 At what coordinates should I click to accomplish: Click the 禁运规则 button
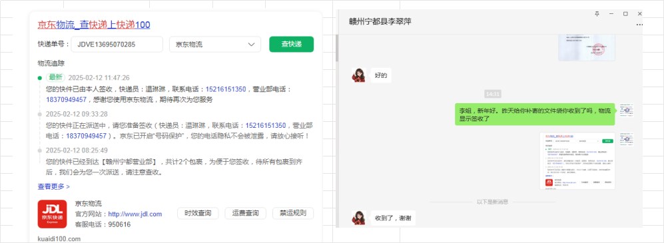(x=293, y=213)
